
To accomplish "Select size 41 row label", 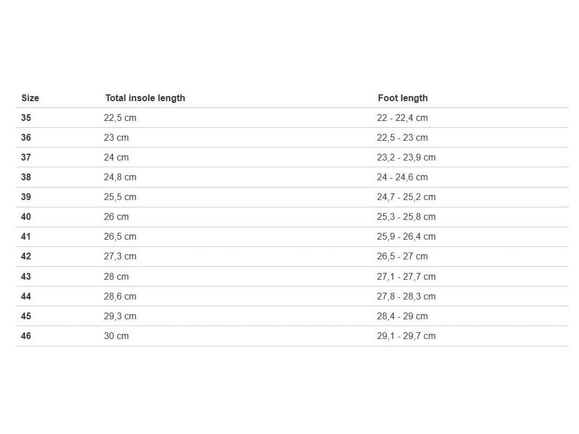I will tap(26, 236).
